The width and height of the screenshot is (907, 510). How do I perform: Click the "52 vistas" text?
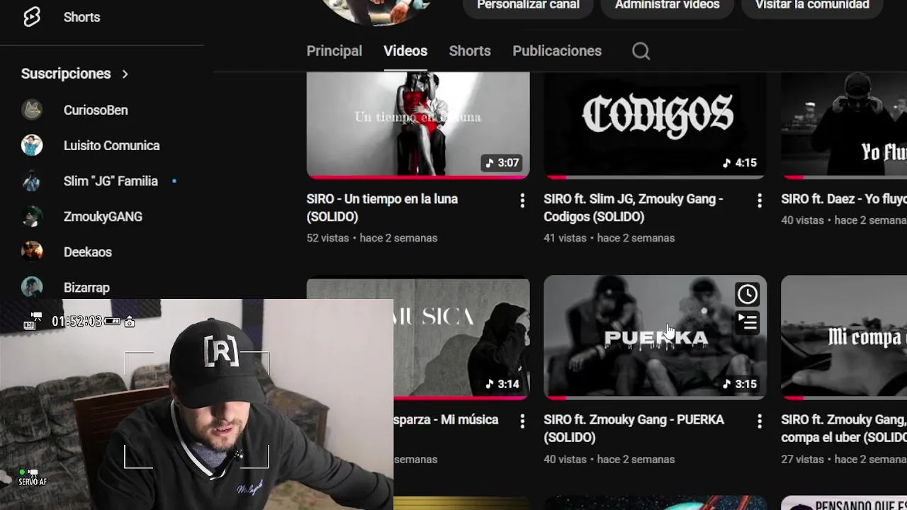327,238
